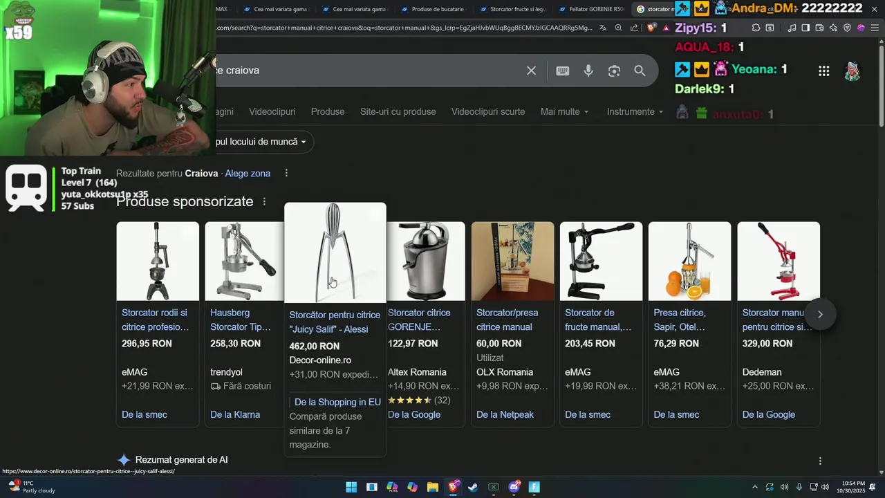
Task: Open Brave Shields lion icon
Action: click(x=651, y=28)
